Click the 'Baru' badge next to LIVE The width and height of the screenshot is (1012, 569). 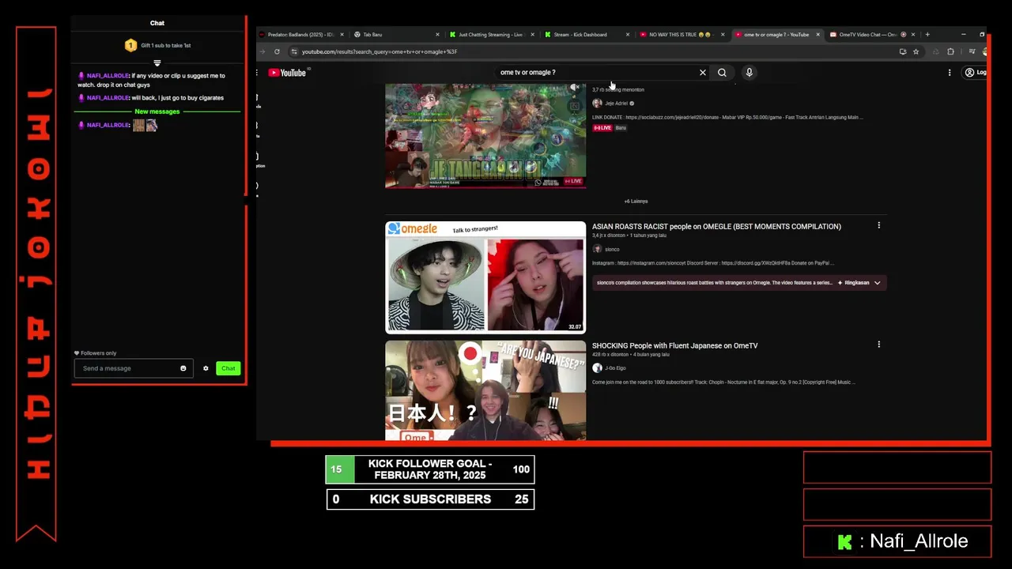(x=621, y=128)
